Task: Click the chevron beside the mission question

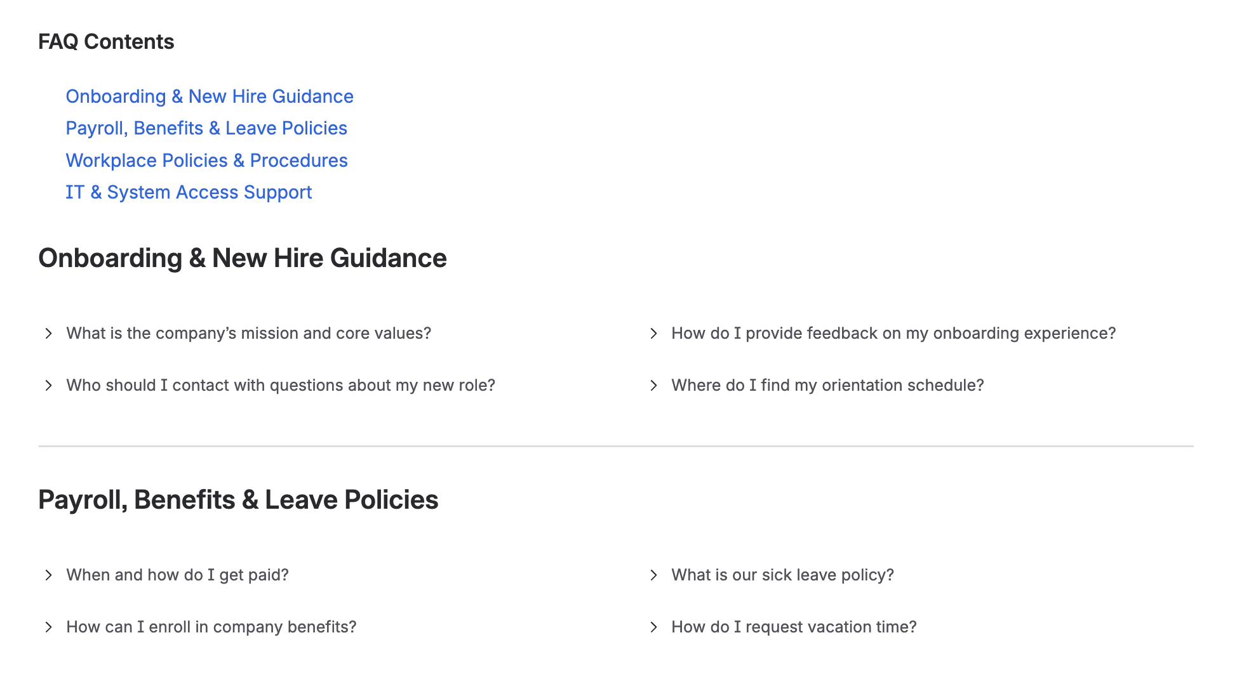Action: [x=48, y=333]
